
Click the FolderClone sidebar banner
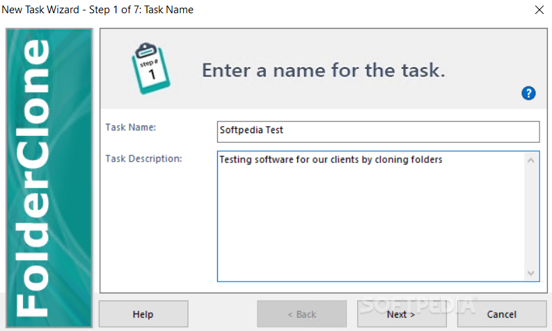click(x=49, y=178)
